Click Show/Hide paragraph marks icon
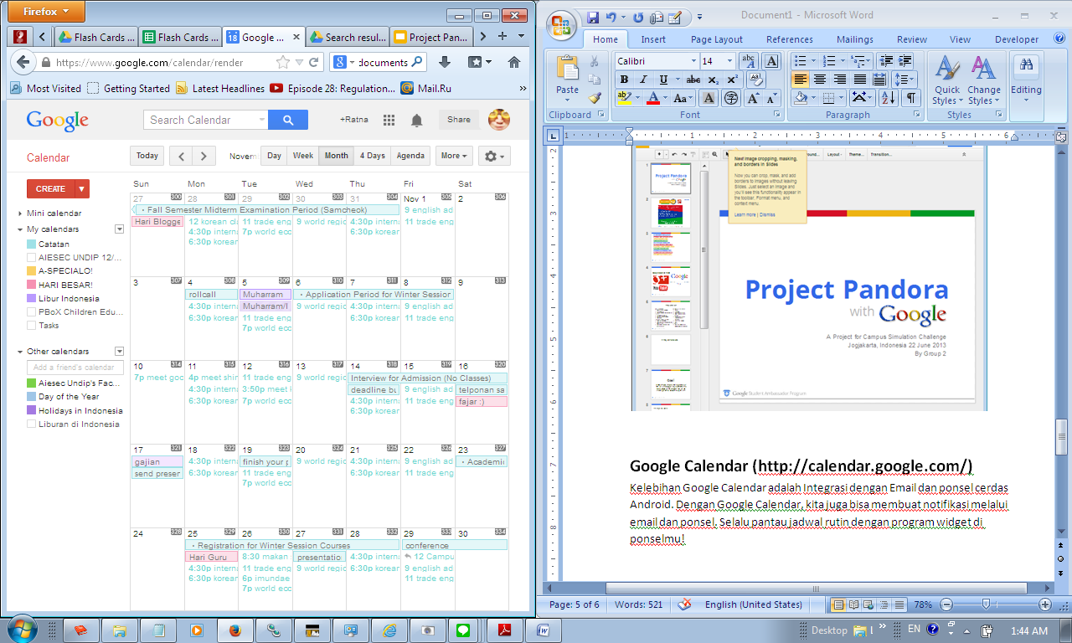The image size is (1072, 643). point(910,98)
